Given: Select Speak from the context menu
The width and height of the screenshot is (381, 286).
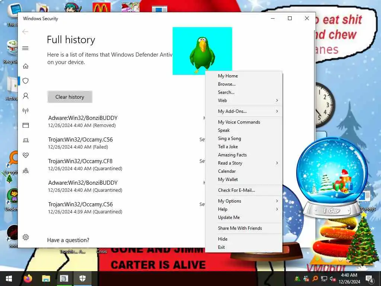Looking at the screenshot, I should click(244, 130).
